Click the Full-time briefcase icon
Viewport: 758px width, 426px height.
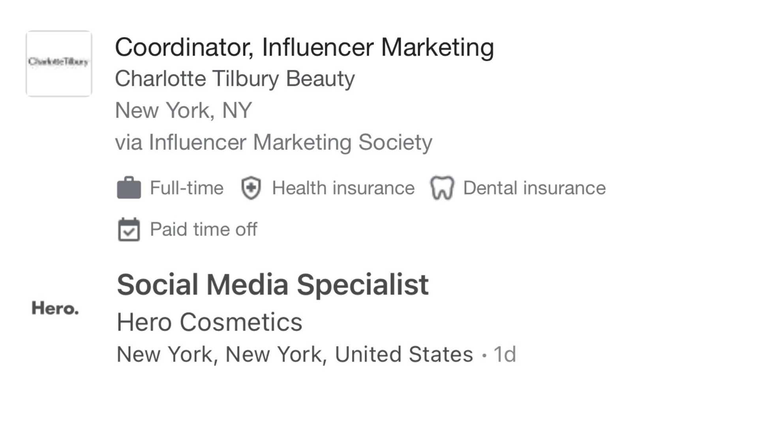(129, 188)
